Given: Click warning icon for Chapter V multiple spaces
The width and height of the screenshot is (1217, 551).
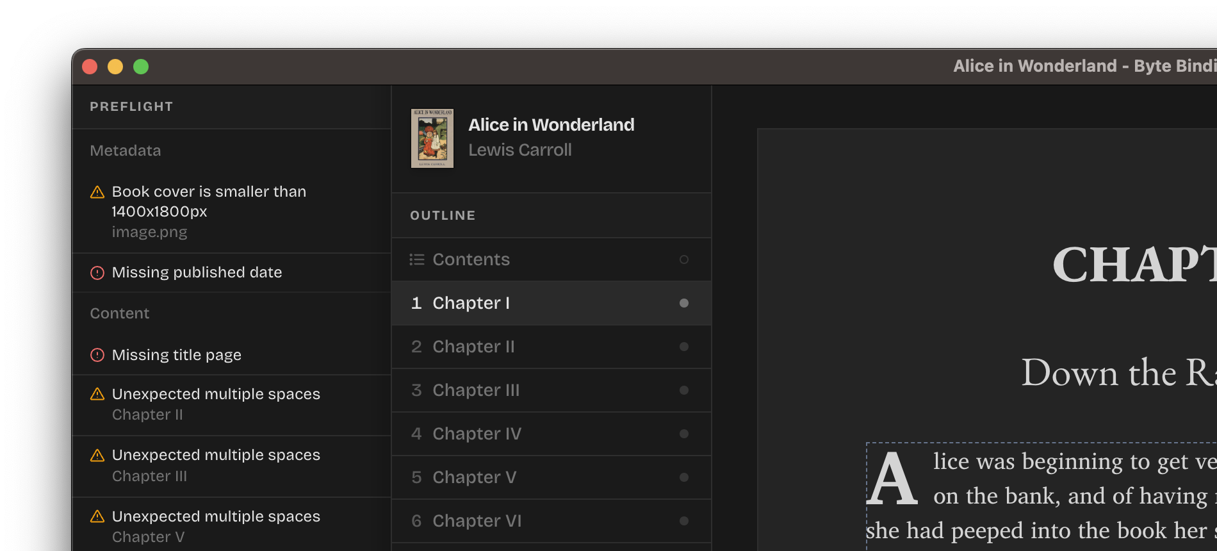Looking at the screenshot, I should coord(97,516).
